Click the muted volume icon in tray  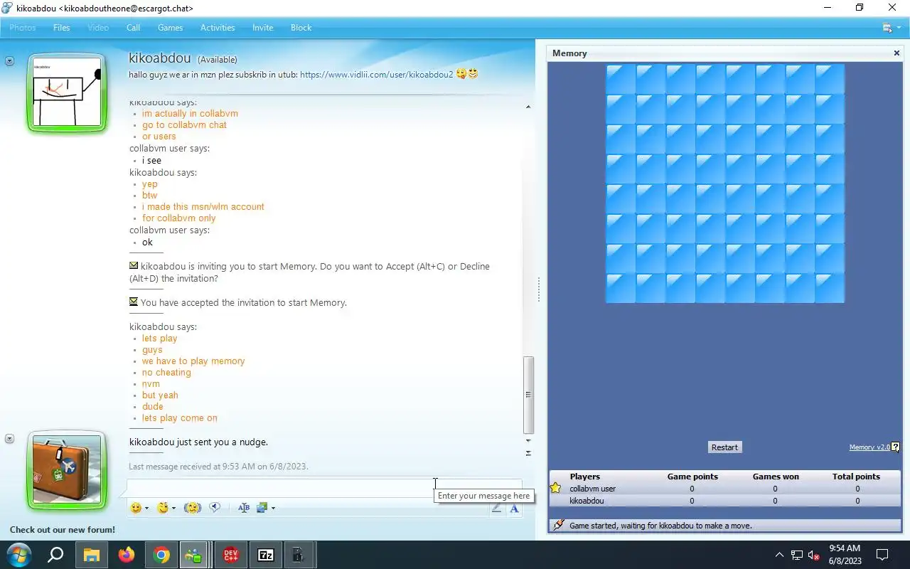[x=815, y=555]
